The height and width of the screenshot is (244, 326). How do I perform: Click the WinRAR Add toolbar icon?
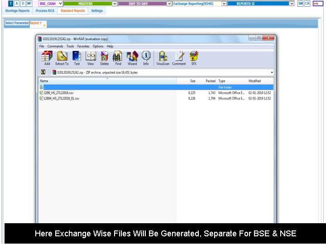(47, 58)
